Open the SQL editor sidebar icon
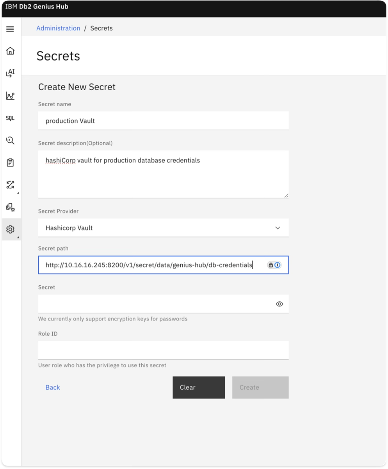The width and height of the screenshot is (388, 469). pos(11,118)
